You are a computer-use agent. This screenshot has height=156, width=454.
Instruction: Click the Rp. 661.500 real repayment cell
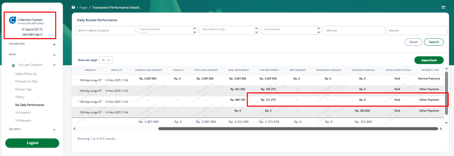click(x=237, y=89)
